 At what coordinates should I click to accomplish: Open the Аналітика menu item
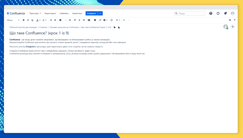click(x=77, y=13)
